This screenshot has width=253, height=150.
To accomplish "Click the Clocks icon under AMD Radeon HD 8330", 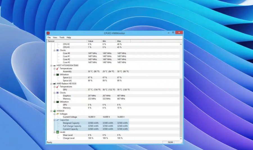I will click(x=58, y=93).
